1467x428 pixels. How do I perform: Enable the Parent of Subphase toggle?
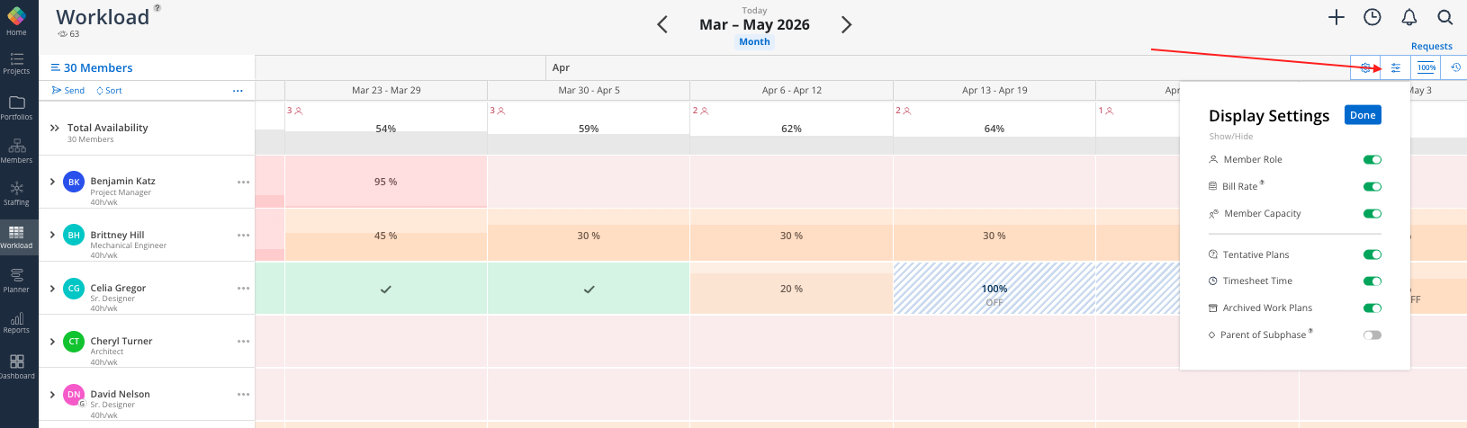[1372, 335]
